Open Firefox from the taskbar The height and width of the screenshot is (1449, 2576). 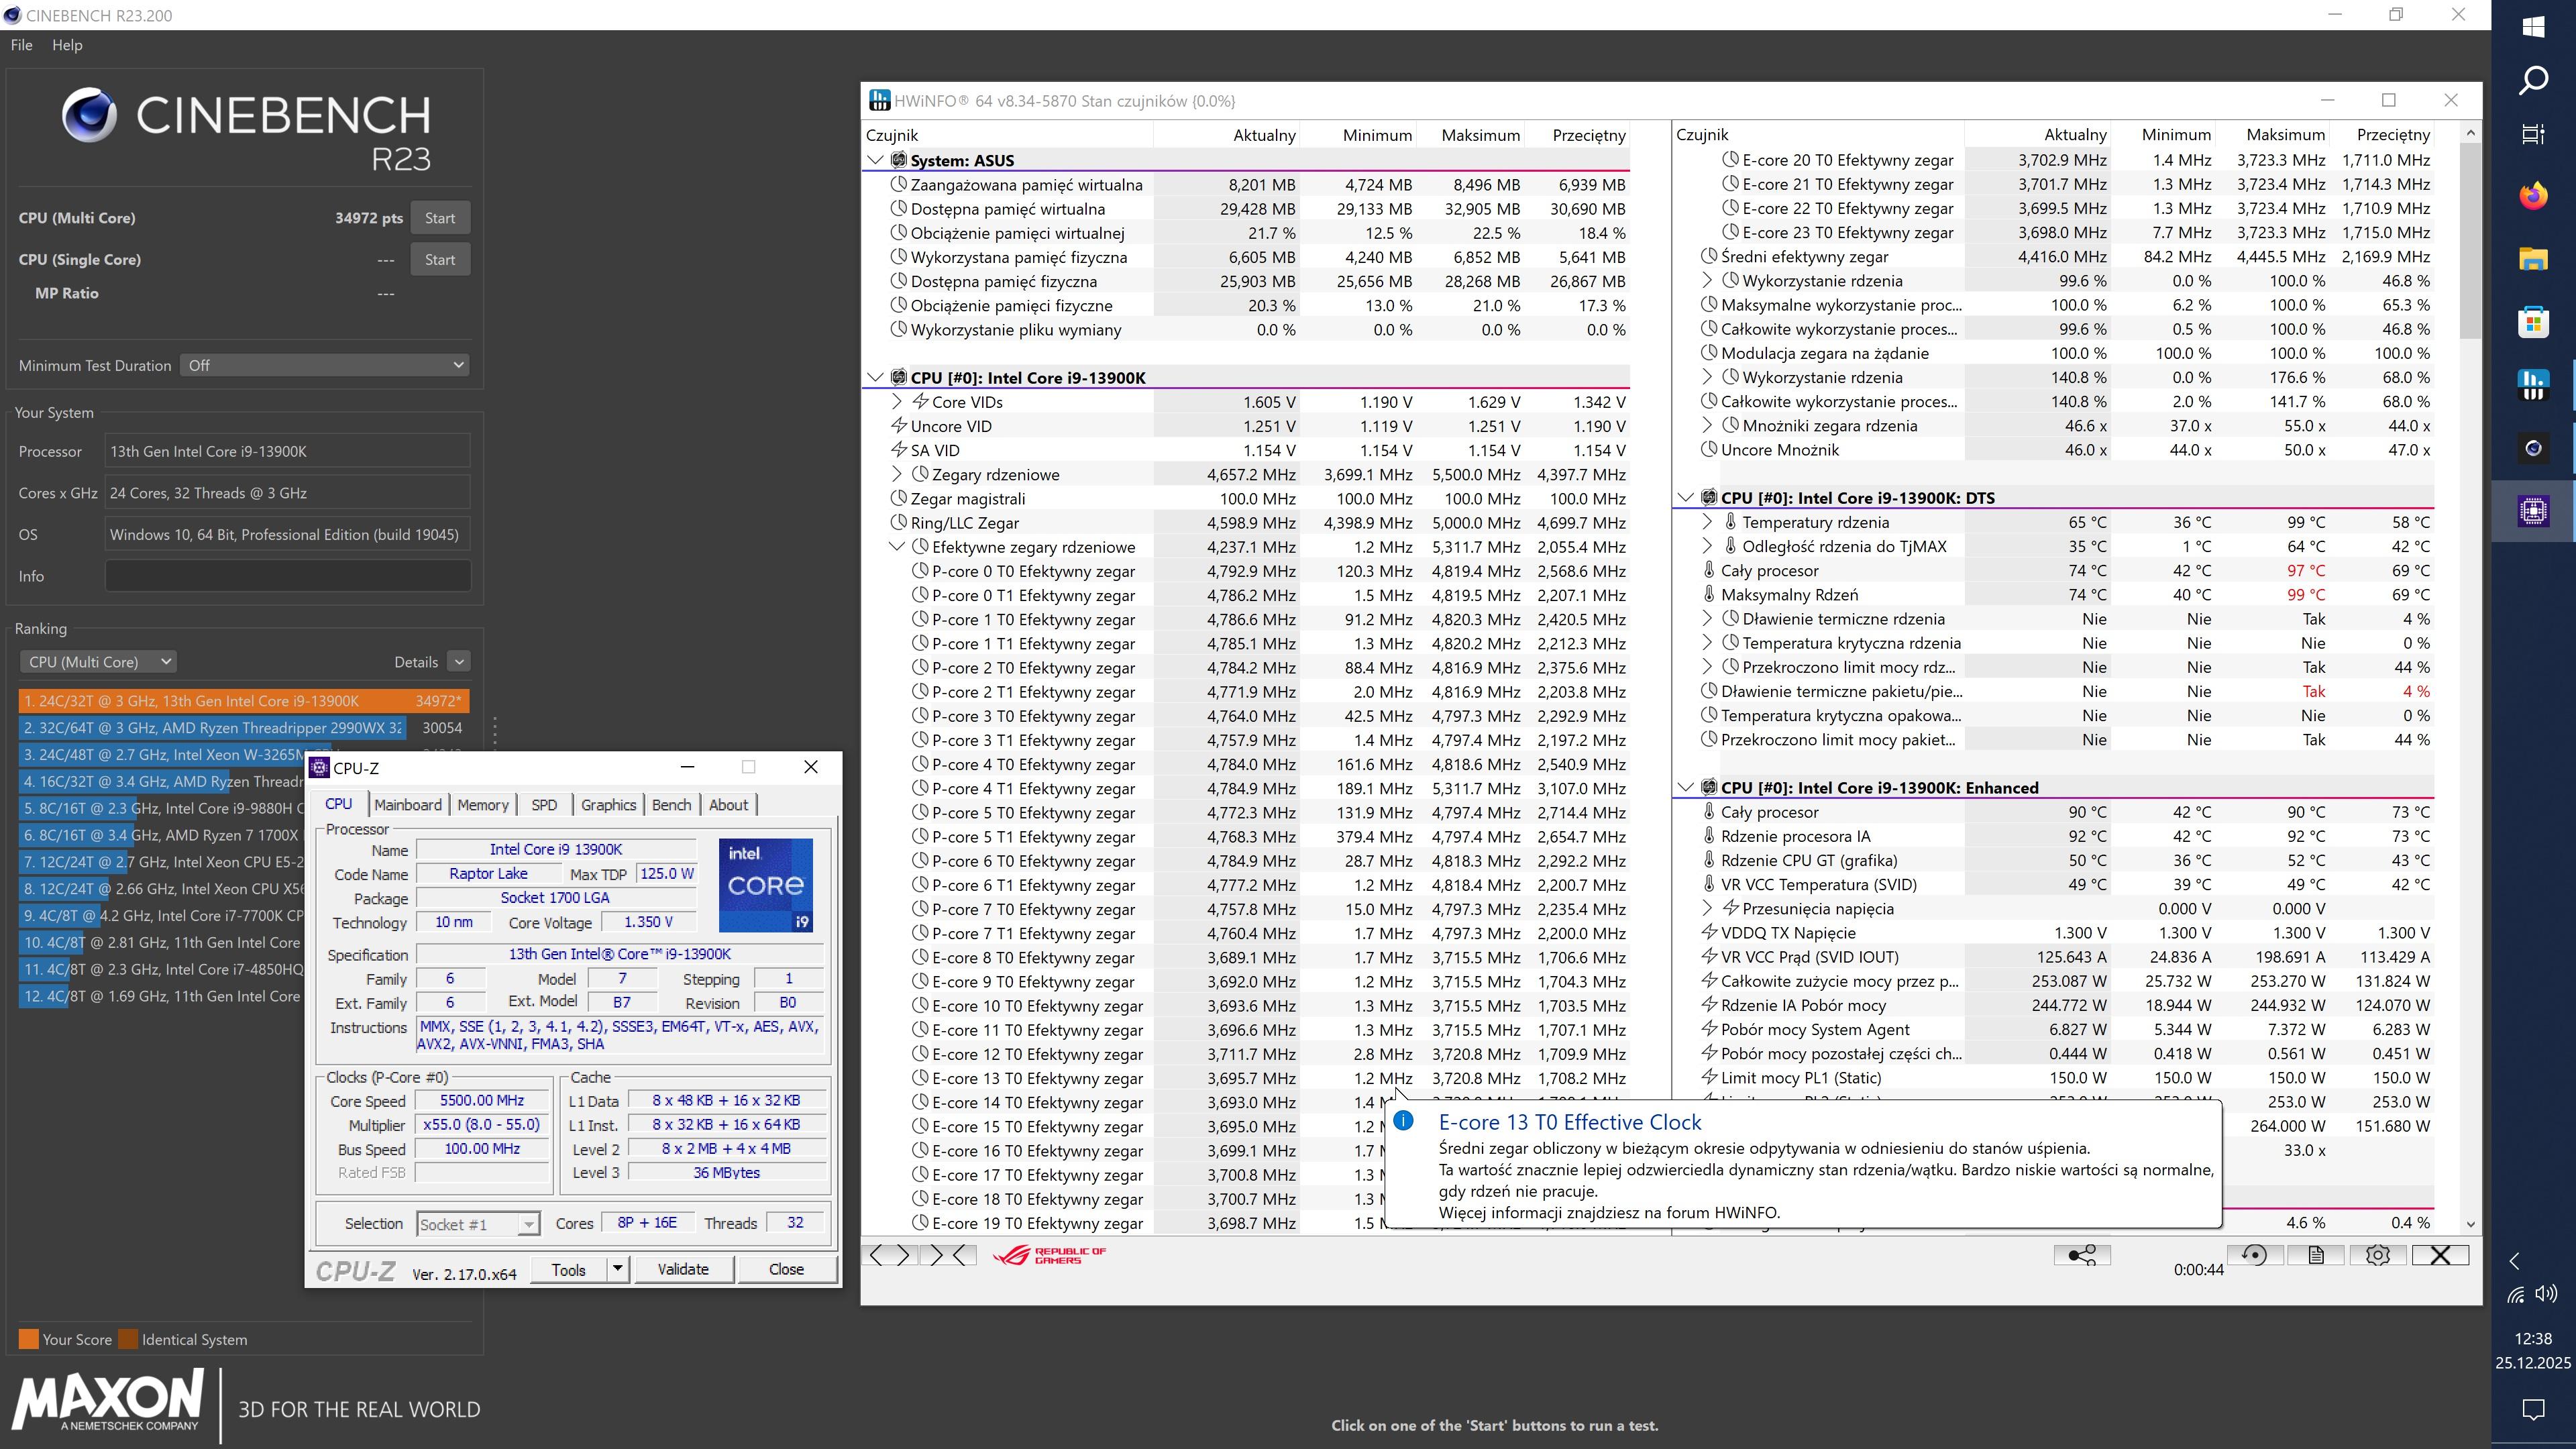click(2532, 196)
